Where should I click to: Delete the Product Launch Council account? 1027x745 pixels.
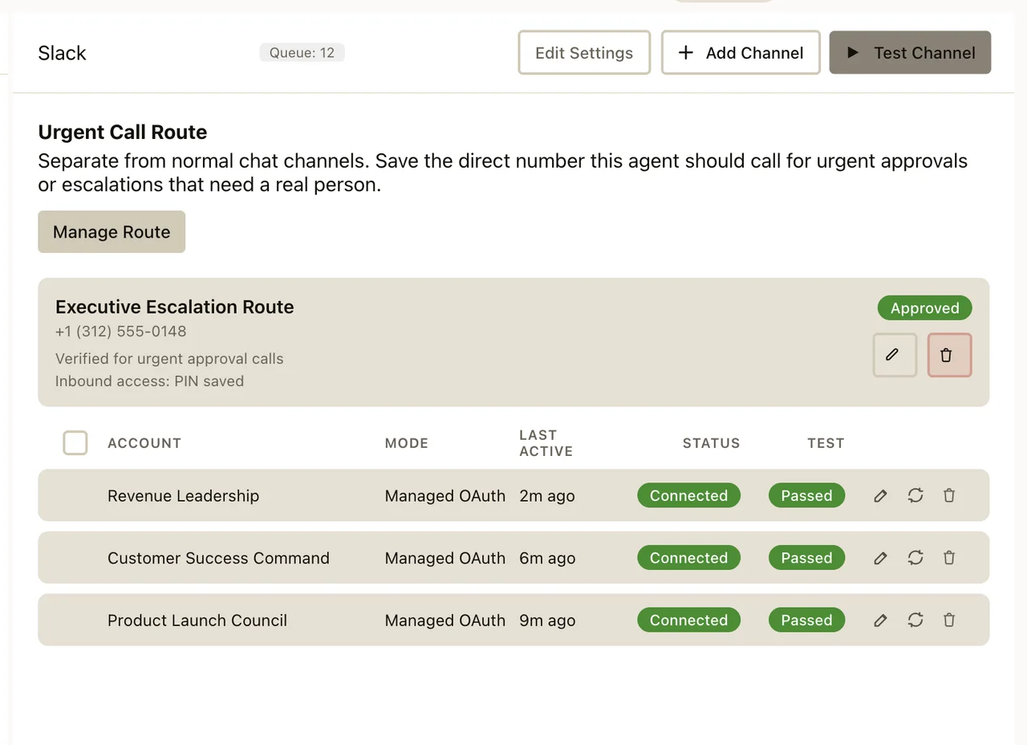click(949, 620)
